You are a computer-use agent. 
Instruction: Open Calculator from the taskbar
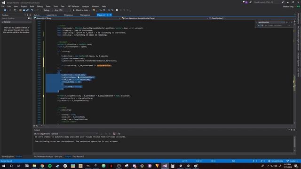pyautogui.click(x=173, y=166)
